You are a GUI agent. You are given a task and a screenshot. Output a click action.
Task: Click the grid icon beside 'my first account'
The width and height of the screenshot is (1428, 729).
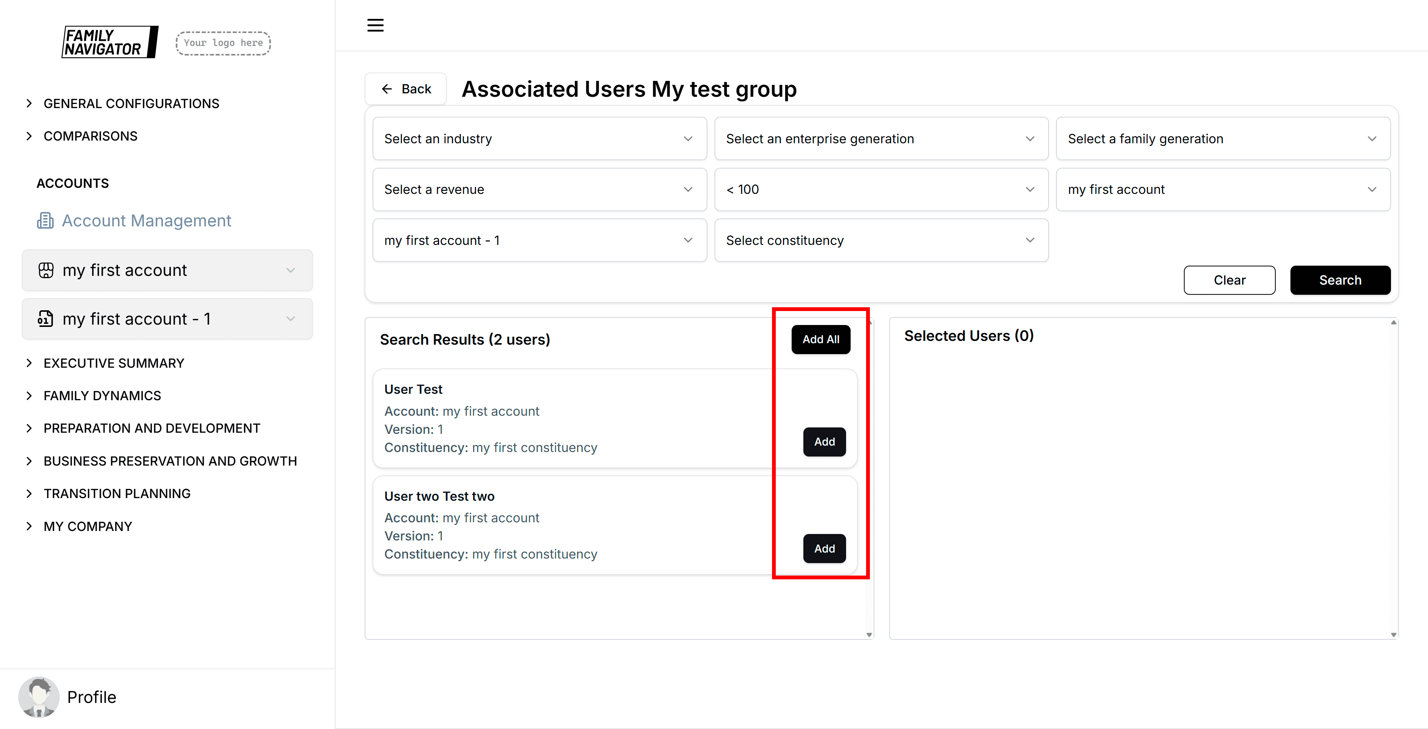coord(45,270)
